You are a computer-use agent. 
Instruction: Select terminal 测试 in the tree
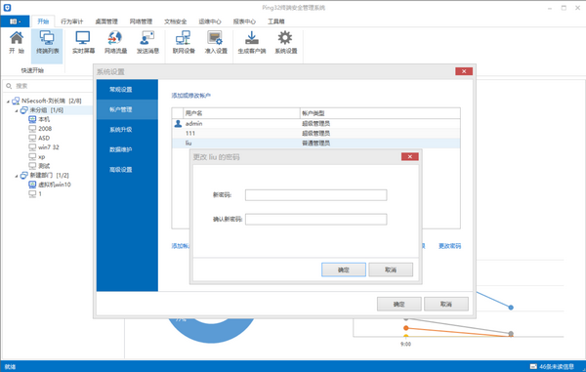[44, 165]
